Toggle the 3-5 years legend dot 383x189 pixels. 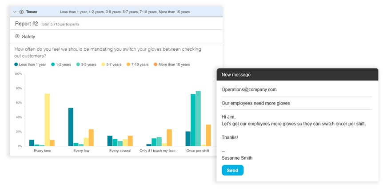tap(78, 64)
